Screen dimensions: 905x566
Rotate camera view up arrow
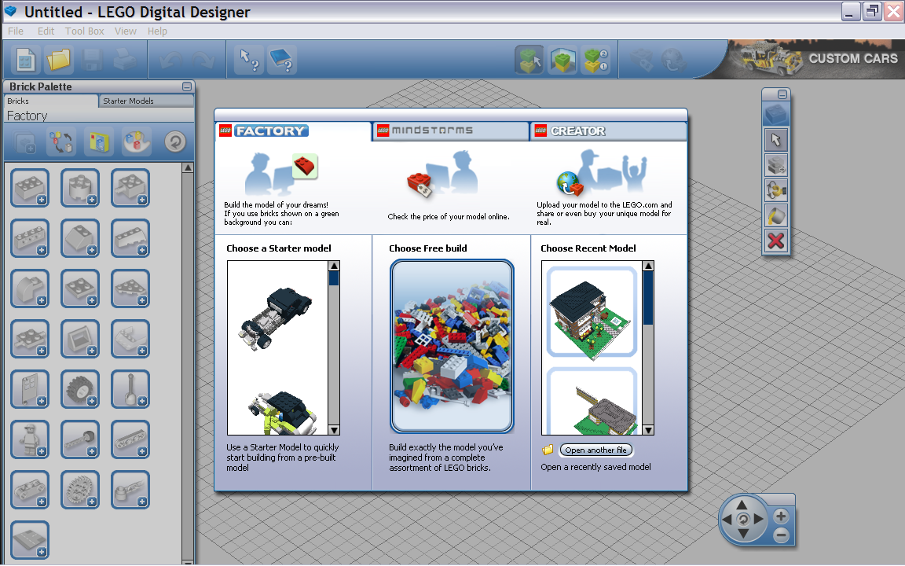[x=743, y=504]
